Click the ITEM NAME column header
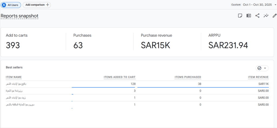Screen dimensions: 277x128 14,77
